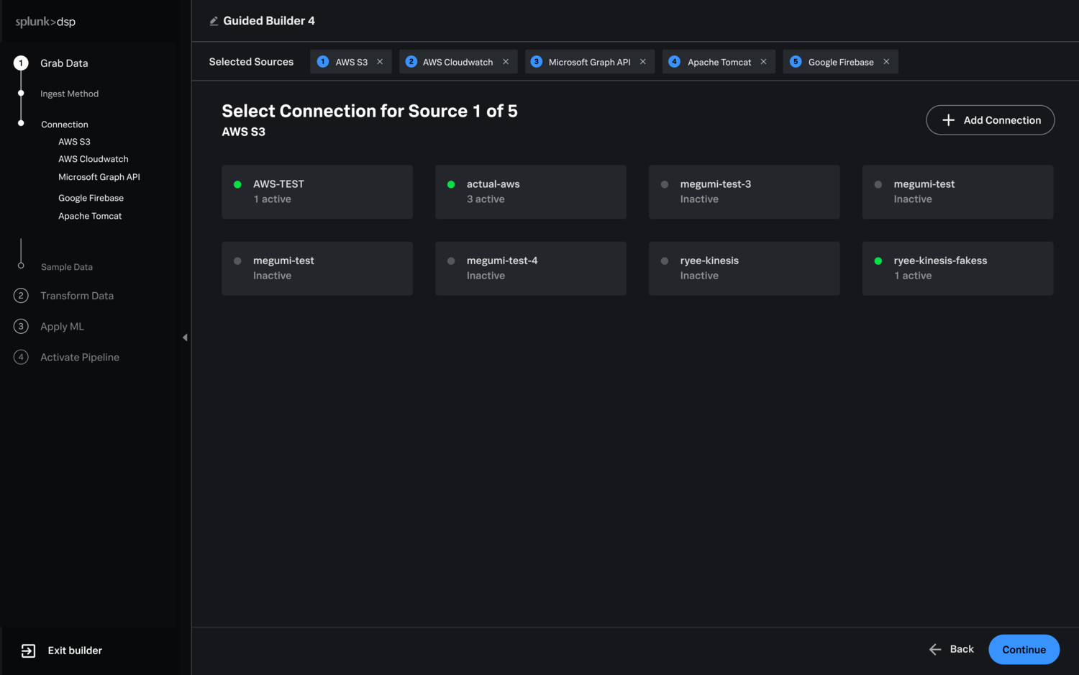The width and height of the screenshot is (1079, 675).
Task: Select AWS S3 in the sidebar
Action: 74,142
